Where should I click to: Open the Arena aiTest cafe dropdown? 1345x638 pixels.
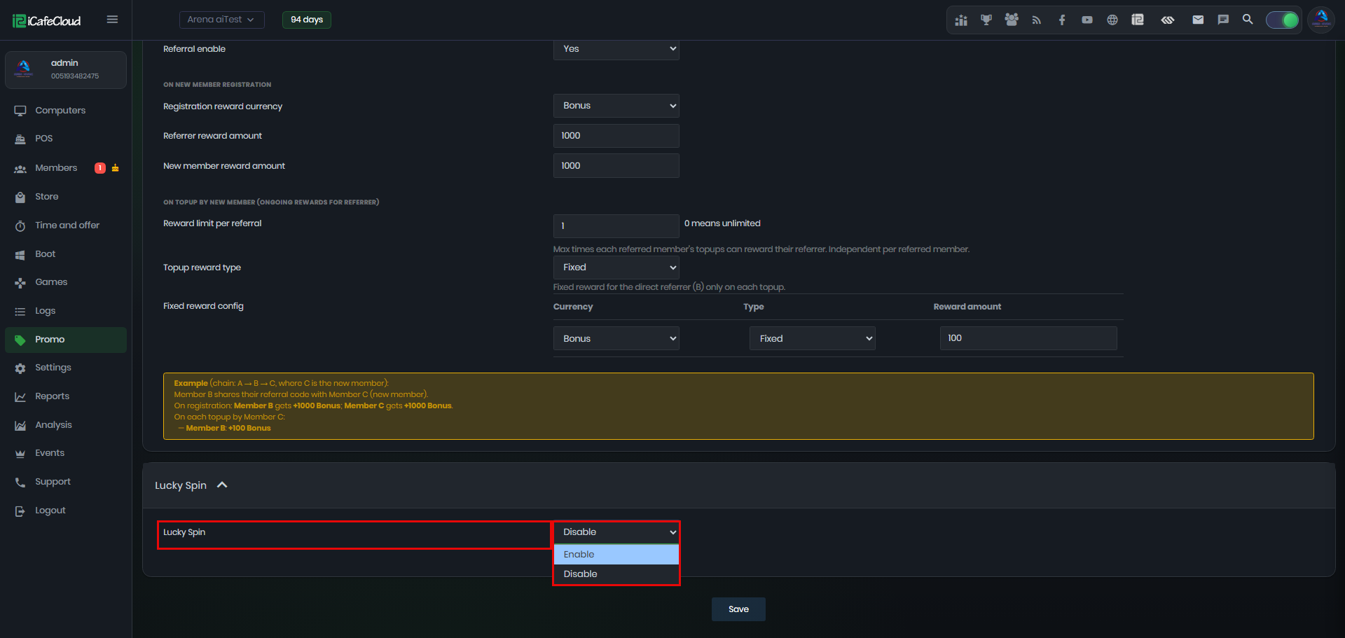[x=221, y=20]
